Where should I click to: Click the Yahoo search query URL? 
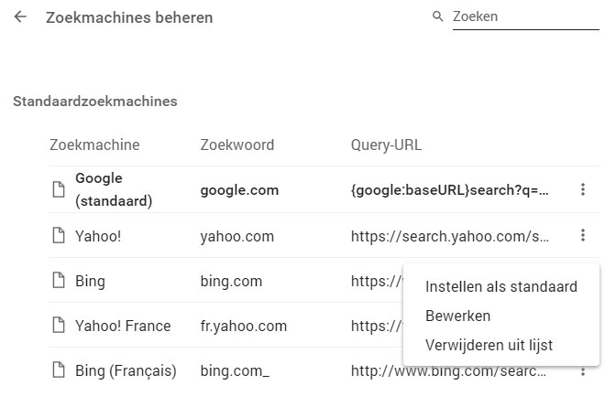450,236
